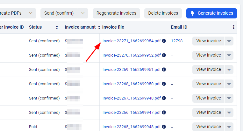Sort table by Status column arrows
The image size is (243, 131).
57,27
